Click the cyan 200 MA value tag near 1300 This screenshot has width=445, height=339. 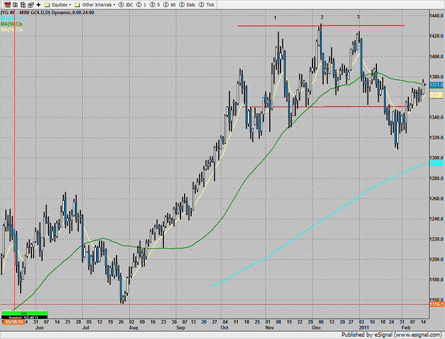436,163
